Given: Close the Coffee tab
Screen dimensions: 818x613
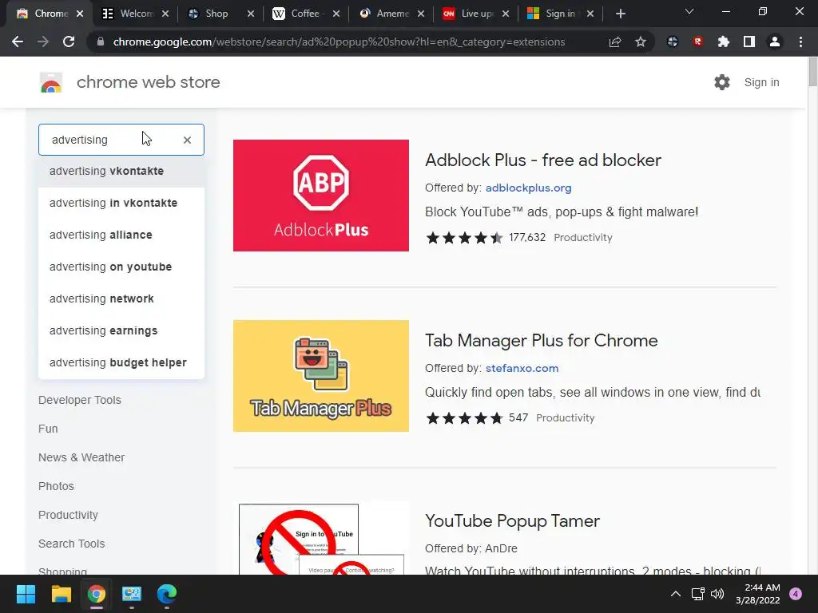Looking at the screenshot, I should point(336,14).
